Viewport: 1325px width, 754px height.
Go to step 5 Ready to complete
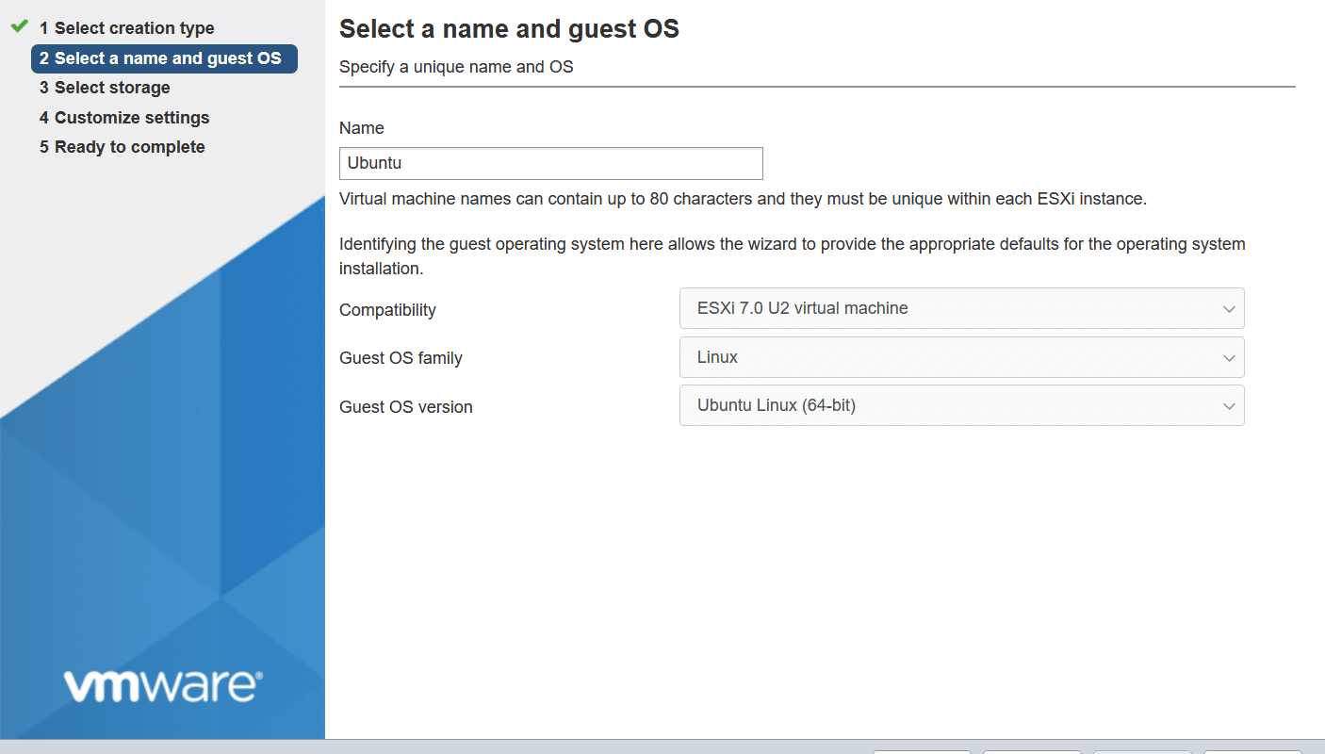click(x=122, y=147)
